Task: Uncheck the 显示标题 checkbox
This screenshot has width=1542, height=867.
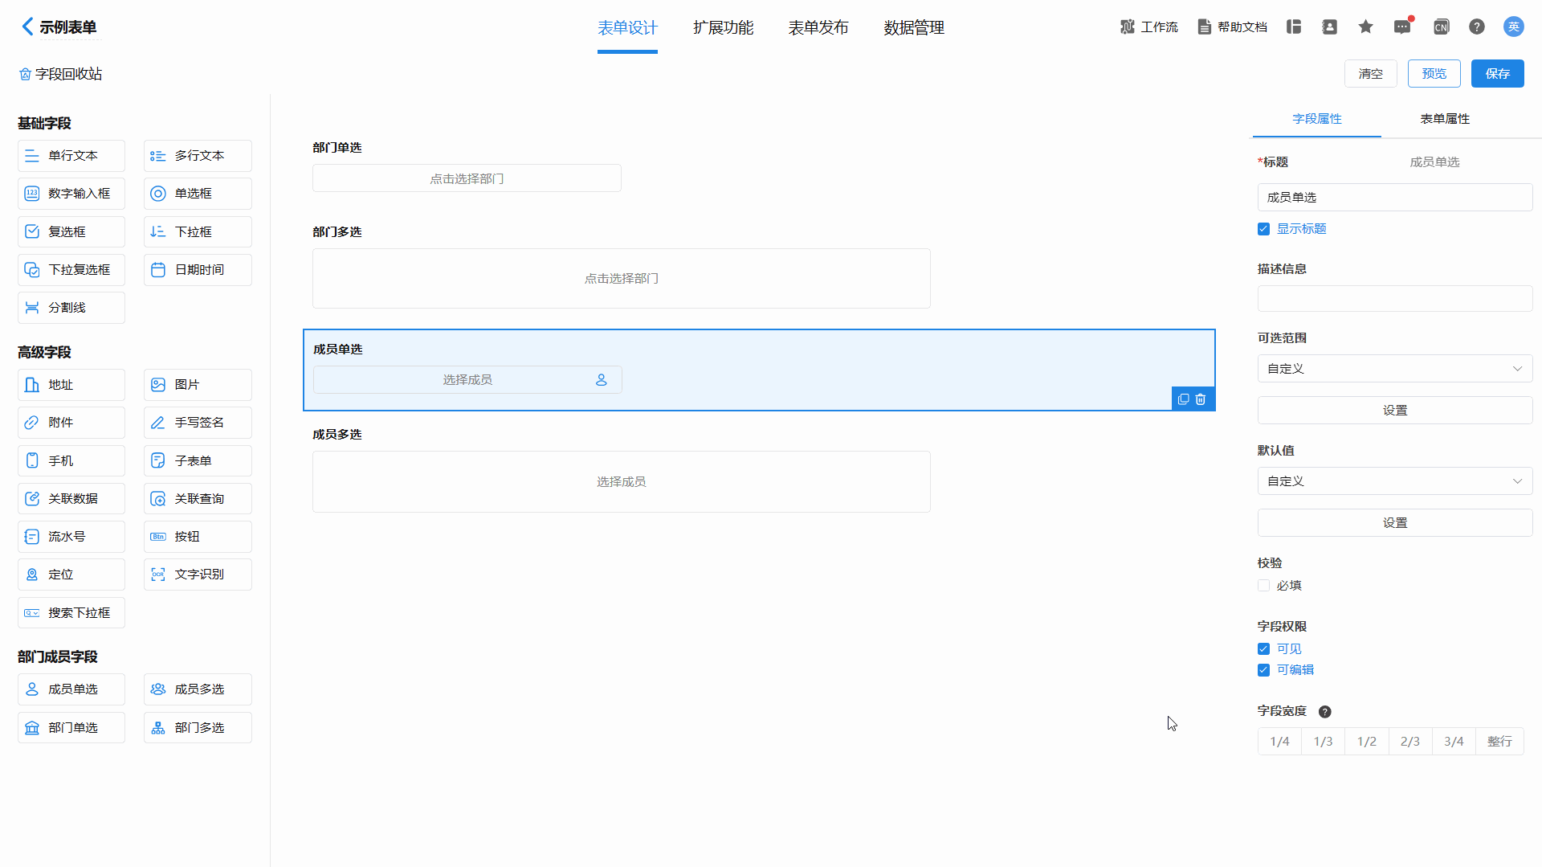Action: (1264, 229)
